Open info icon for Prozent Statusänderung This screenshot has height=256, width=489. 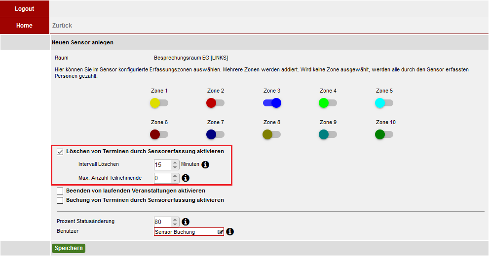tap(186, 222)
